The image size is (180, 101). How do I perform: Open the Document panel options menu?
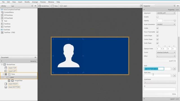coord(36,57)
